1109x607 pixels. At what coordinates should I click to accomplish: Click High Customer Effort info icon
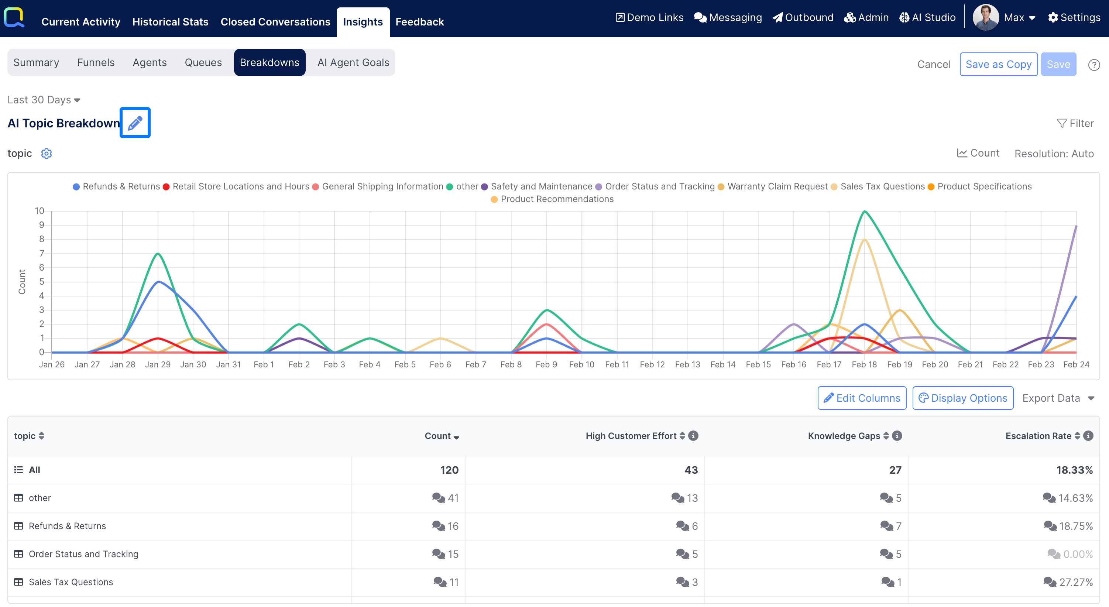pyautogui.click(x=693, y=436)
